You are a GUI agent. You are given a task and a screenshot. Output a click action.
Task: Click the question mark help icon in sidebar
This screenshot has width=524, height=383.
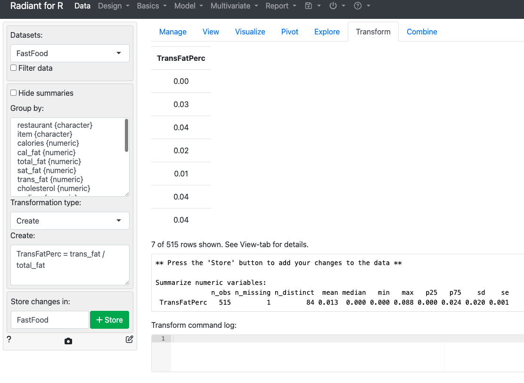tap(9, 339)
